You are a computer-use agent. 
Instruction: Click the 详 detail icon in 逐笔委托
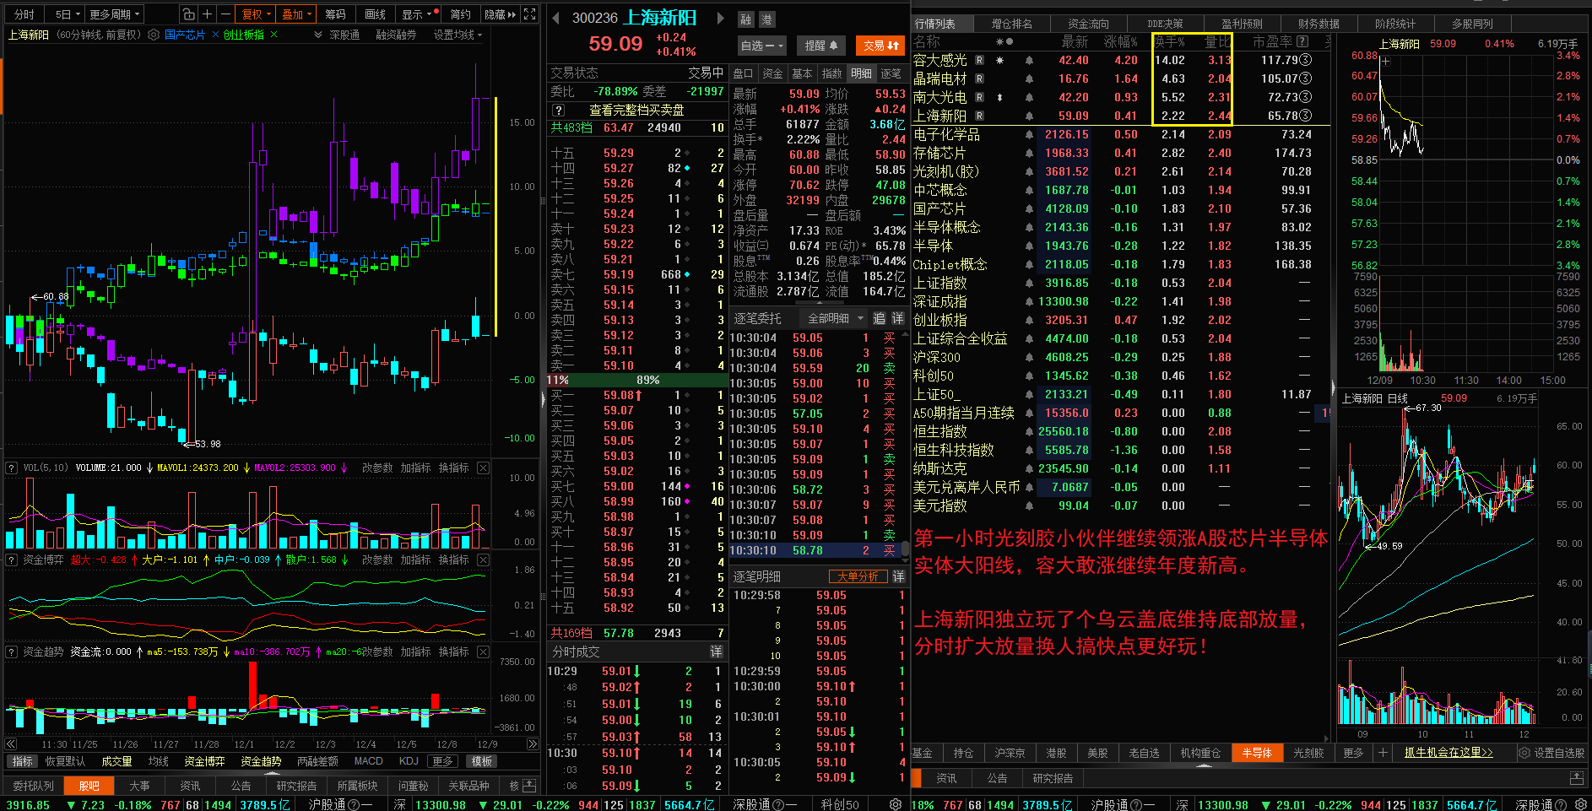click(x=897, y=318)
